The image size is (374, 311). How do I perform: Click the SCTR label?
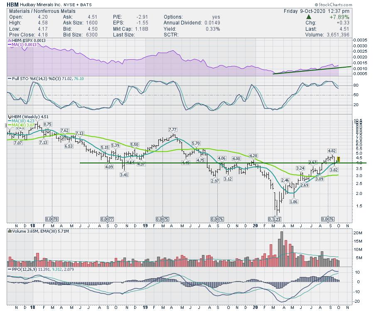(x=171, y=35)
